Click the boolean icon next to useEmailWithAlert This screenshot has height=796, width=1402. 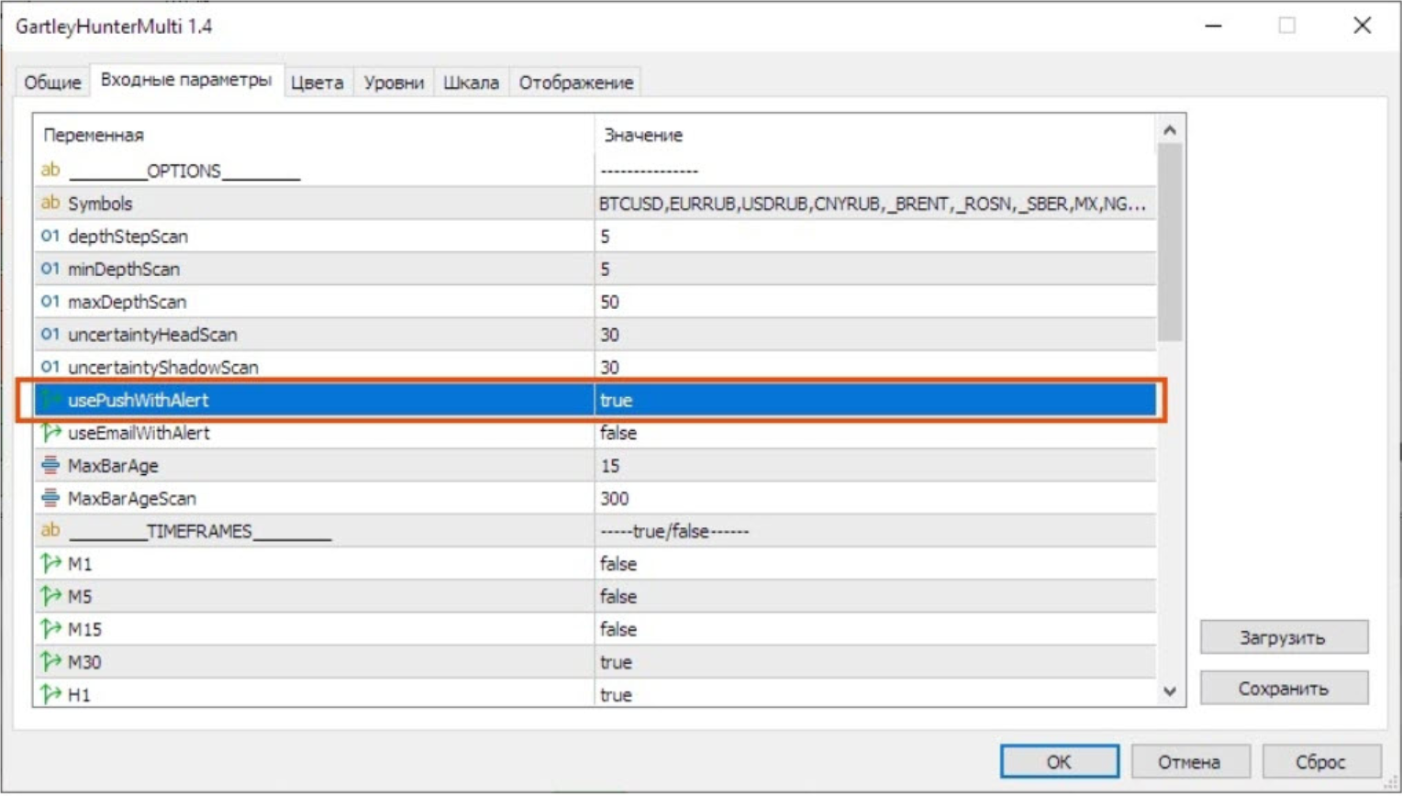50,432
